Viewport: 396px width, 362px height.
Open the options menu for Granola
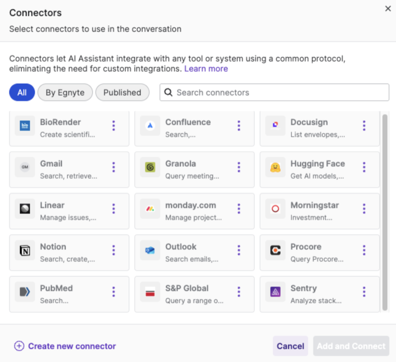point(239,167)
